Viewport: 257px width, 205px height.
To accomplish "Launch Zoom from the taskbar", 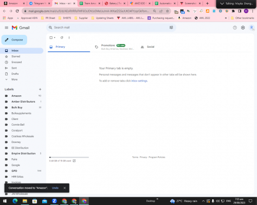I will pyautogui.click(x=54, y=201).
